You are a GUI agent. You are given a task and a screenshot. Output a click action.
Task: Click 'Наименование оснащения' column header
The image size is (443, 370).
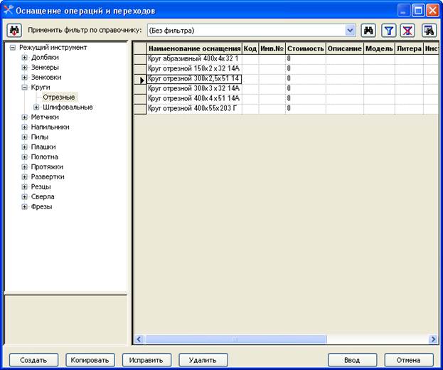click(194, 48)
